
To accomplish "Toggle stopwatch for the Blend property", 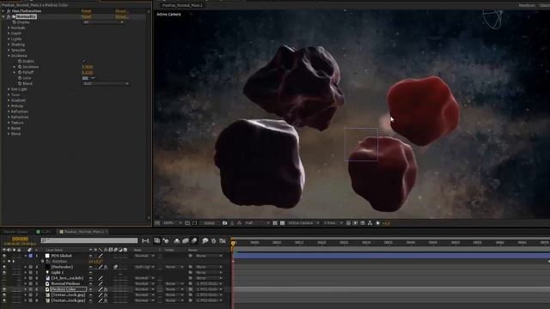I will (20, 83).
